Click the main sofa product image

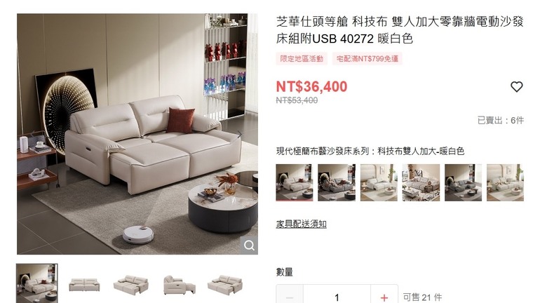137,134
